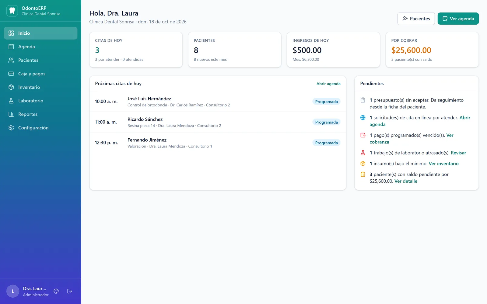Click the clipboard icon beside presupuestos pendiente
The height and width of the screenshot is (304, 487).
pos(363,100)
